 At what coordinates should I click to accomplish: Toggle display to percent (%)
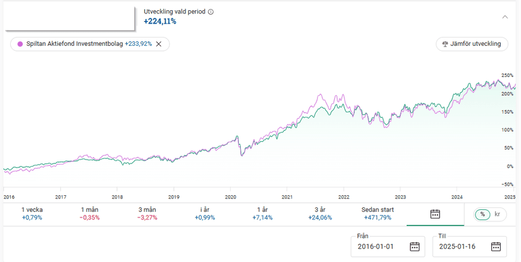(x=483, y=214)
